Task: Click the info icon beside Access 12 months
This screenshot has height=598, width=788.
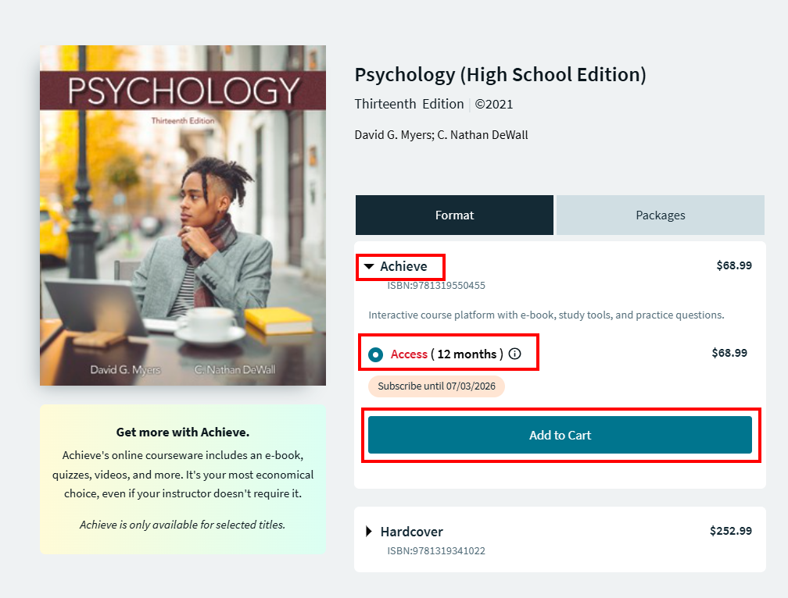Action: [514, 354]
